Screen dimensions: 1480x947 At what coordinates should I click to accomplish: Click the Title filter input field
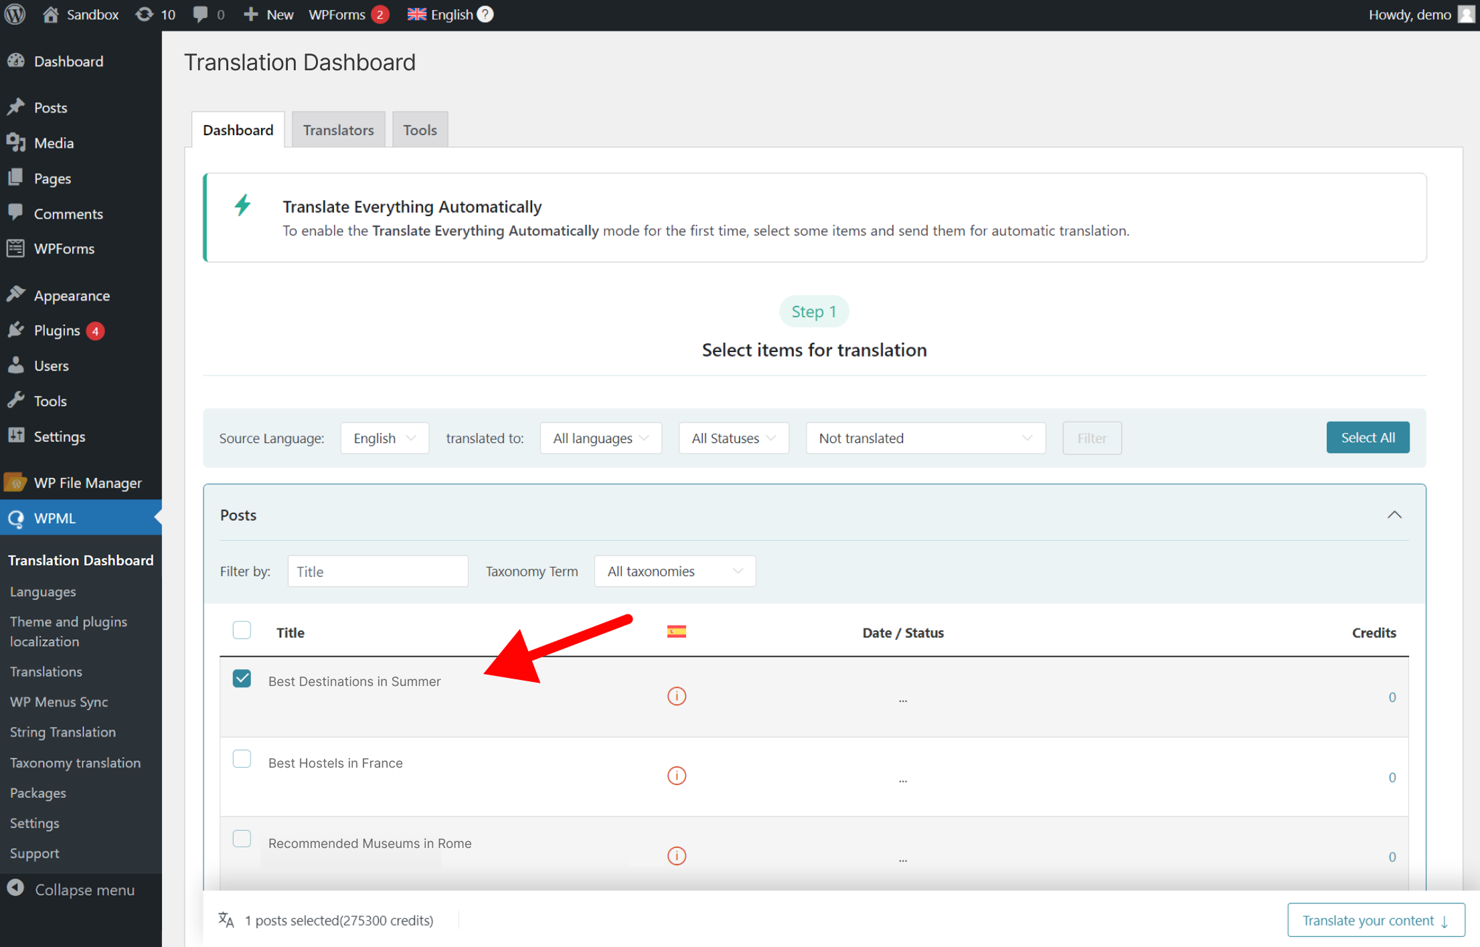click(378, 571)
